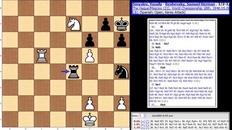This screenshot has height=130, width=232.
Task: Click the Lines number input field
Action: (141, 116)
